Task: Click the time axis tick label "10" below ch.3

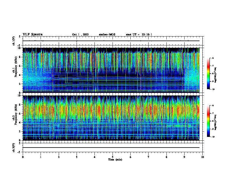Action: 202,157
